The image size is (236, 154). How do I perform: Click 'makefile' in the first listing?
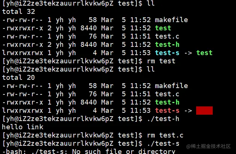(171, 20)
